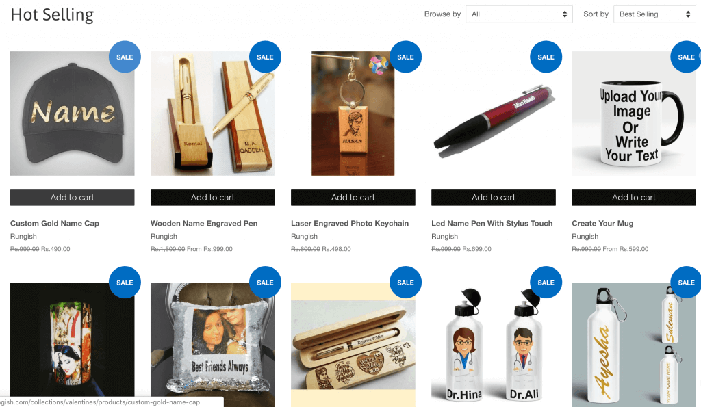The width and height of the screenshot is (701, 407).
Task: Add Laser Engraved Photo Keychain to cart
Action: [x=353, y=198]
